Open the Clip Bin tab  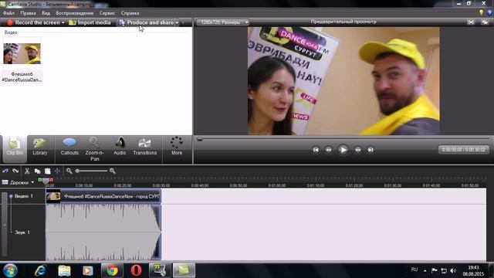click(15, 149)
